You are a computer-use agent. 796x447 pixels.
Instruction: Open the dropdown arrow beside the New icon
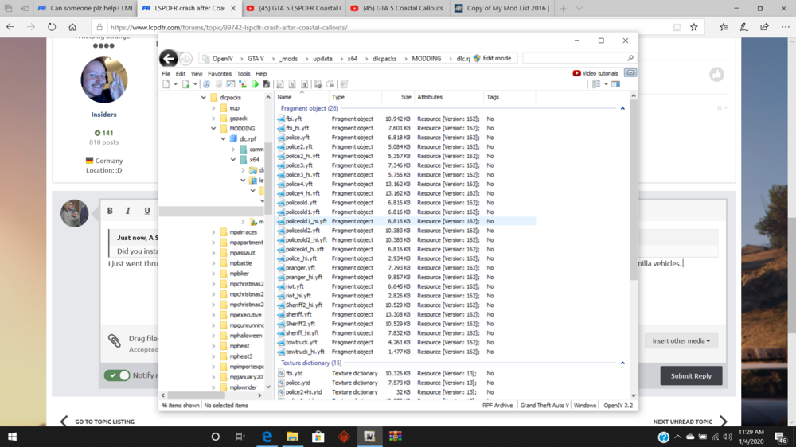point(175,84)
